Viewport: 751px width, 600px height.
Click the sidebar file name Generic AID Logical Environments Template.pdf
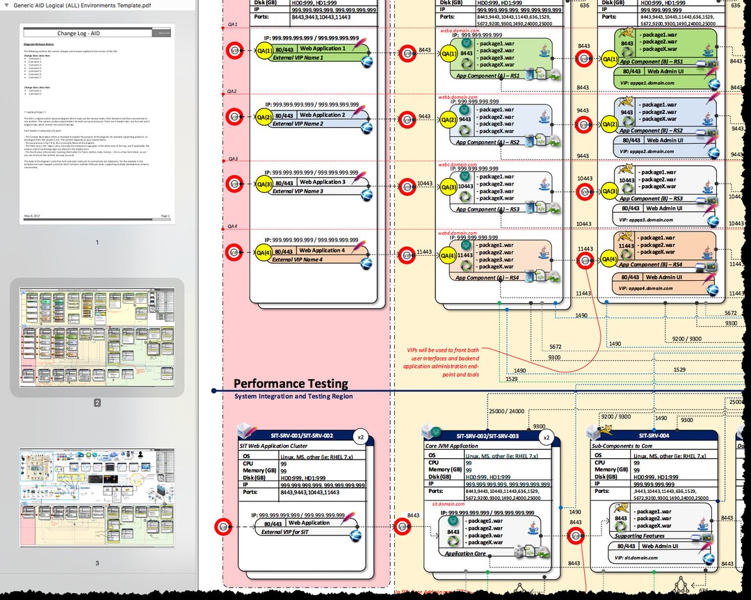pos(82,6)
